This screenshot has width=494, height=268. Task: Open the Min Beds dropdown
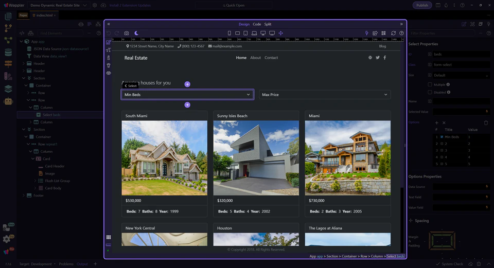tap(187, 95)
